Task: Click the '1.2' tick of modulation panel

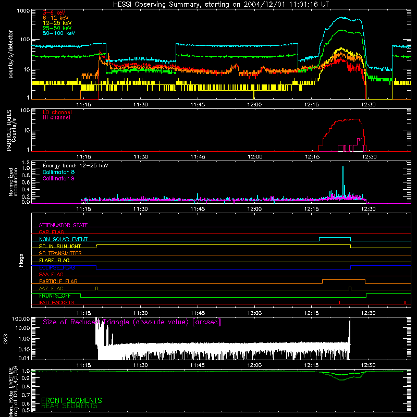Action: click(x=26, y=162)
